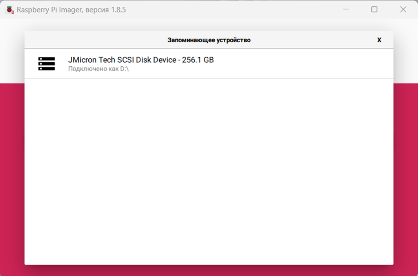
Task: Click the window title 'Raspberry Pi Imager, версия 1.8.5'
Action: [71, 9]
